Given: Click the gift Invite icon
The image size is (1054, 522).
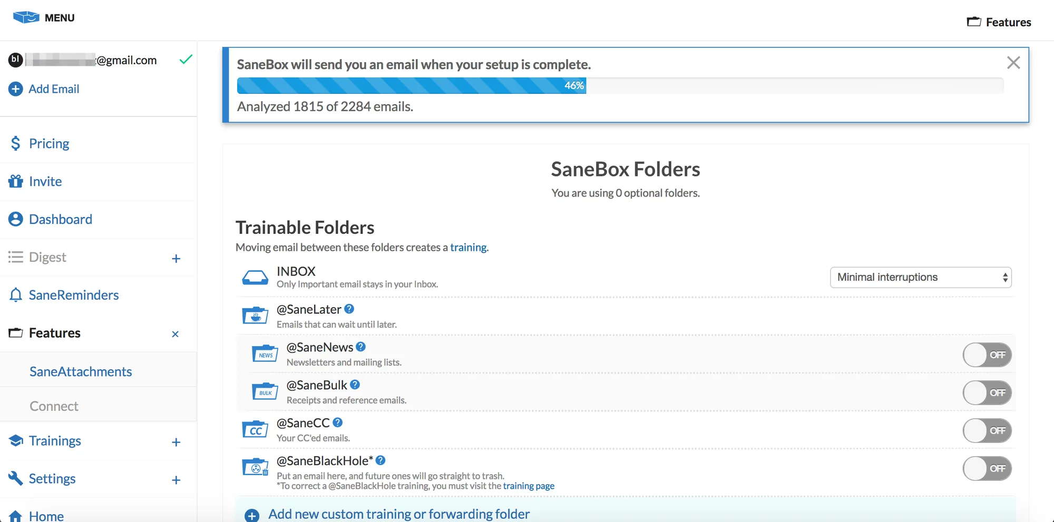Looking at the screenshot, I should point(15,181).
